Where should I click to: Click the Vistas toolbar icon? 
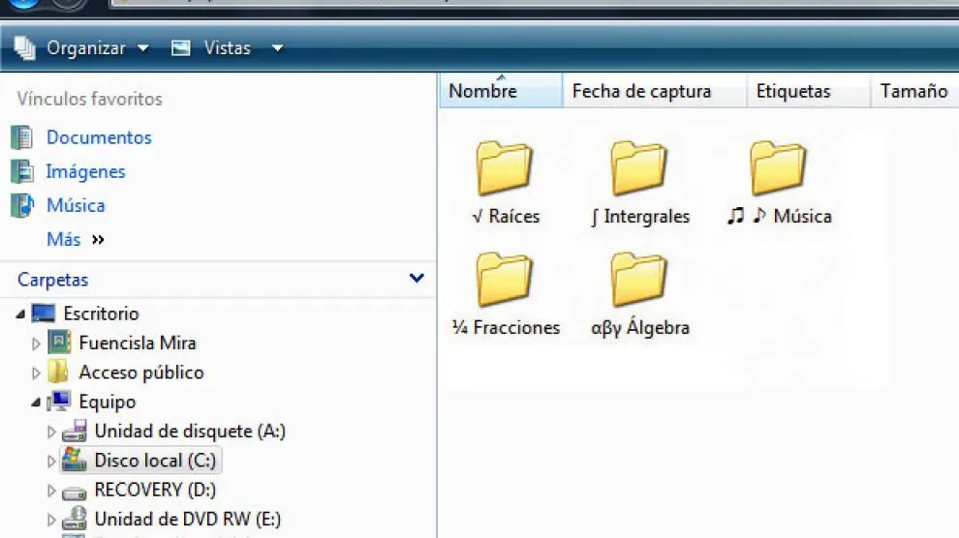(x=181, y=47)
